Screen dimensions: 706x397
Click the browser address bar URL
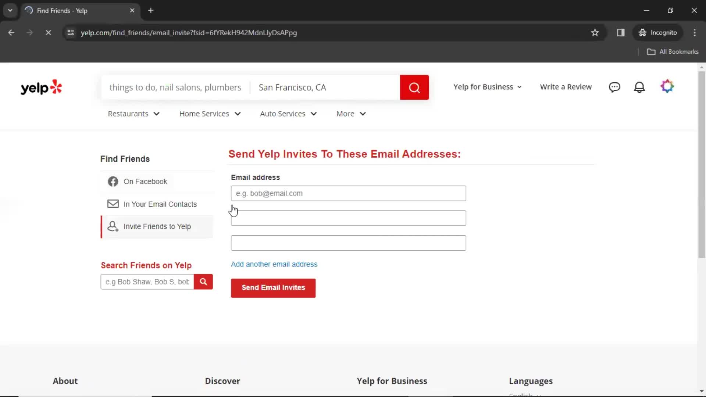tap(189, 33)
